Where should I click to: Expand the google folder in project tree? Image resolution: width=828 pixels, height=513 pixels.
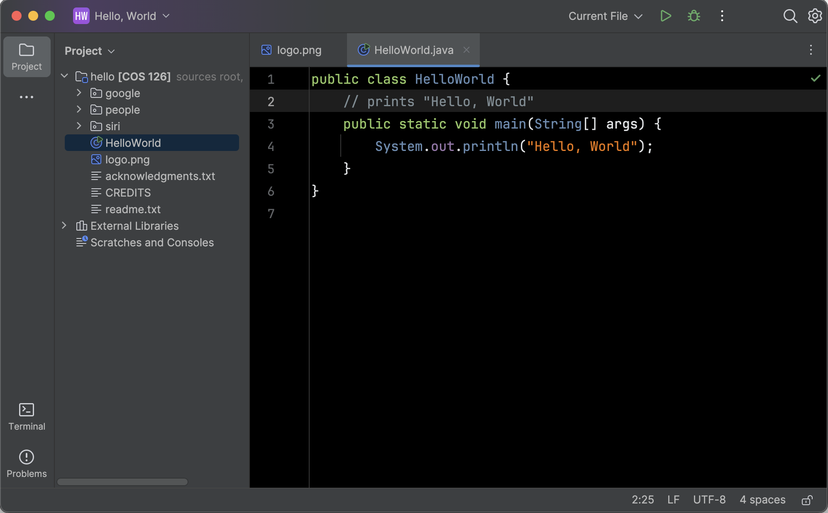click(x=80, y=93)
